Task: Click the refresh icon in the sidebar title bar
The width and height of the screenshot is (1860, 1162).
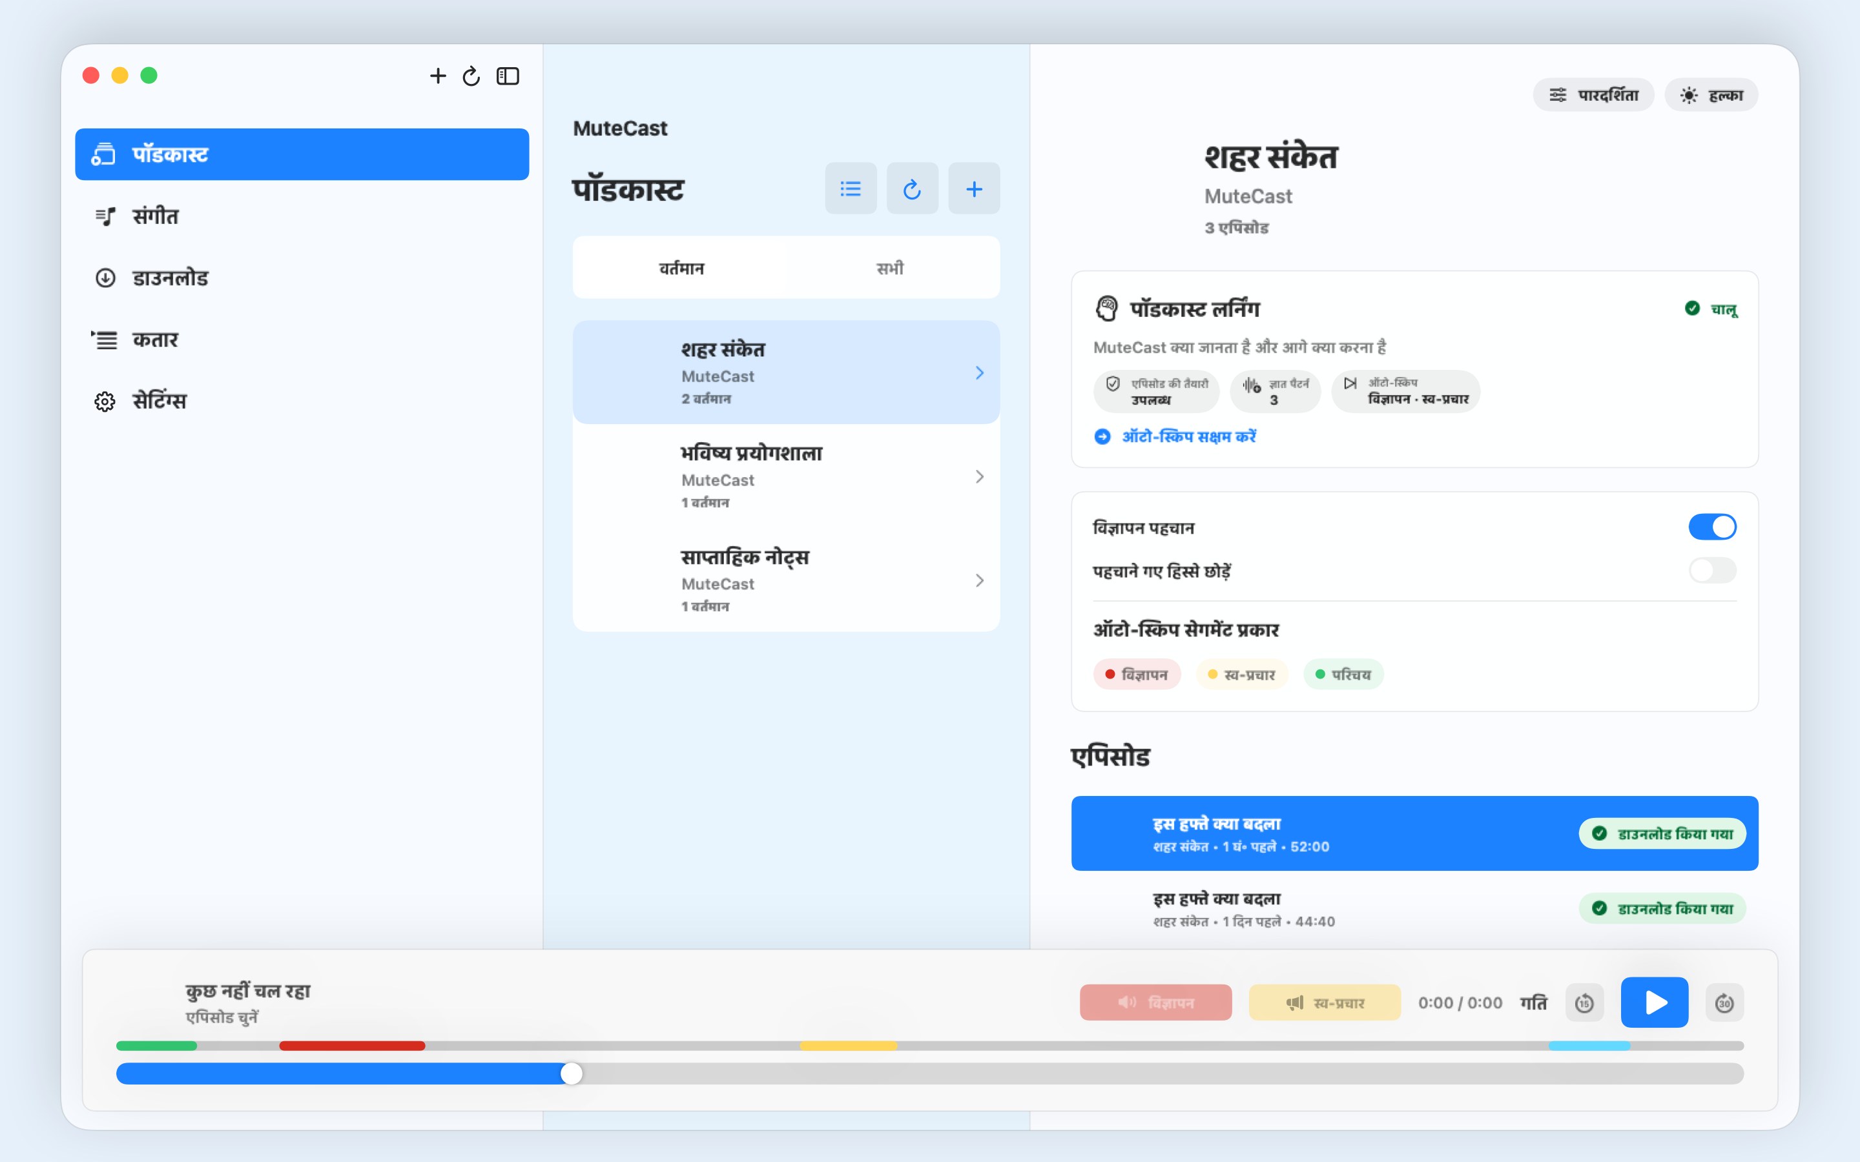Action: point(471,76)
